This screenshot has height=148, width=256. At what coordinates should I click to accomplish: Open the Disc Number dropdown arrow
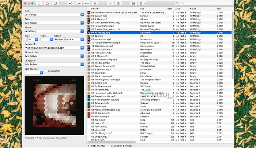41,73
